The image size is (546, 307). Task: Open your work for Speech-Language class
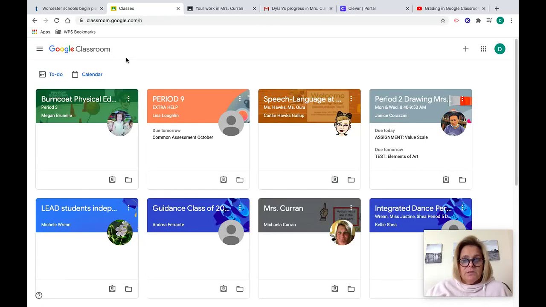[x=335, y=180]
